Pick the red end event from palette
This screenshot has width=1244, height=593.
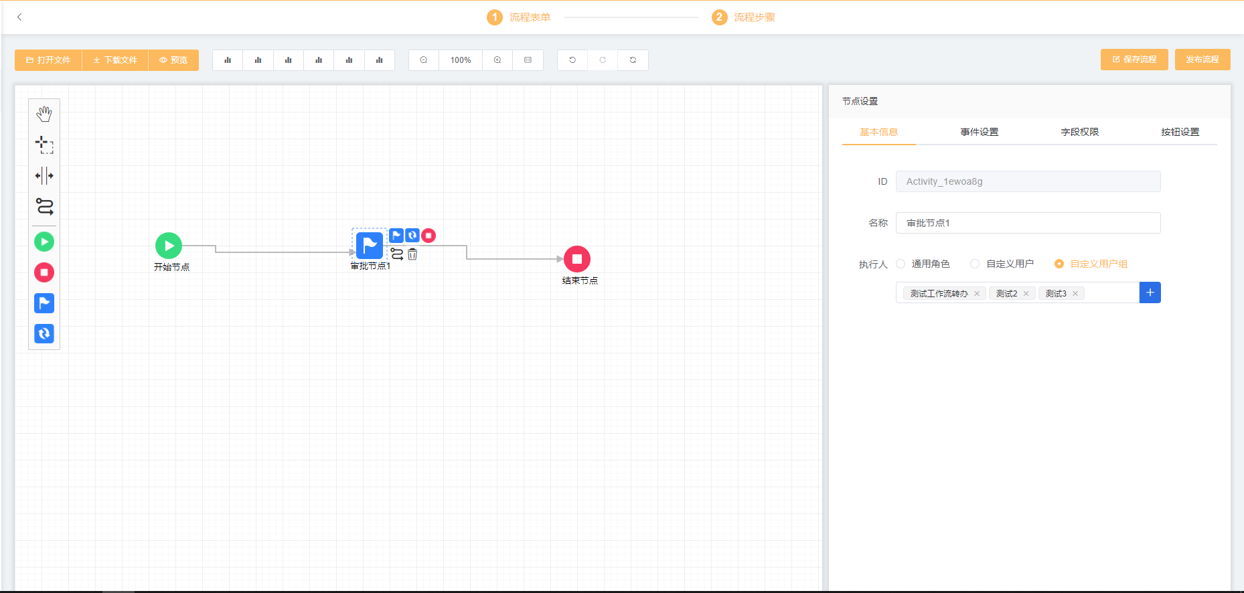point(44,272)
